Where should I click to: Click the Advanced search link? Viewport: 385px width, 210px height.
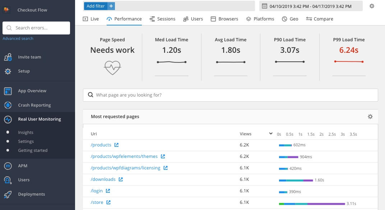18,38
